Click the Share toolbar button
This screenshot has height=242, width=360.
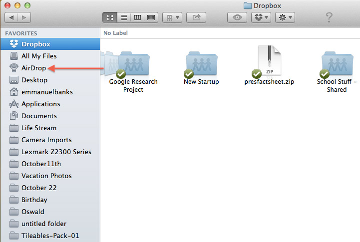196,17
